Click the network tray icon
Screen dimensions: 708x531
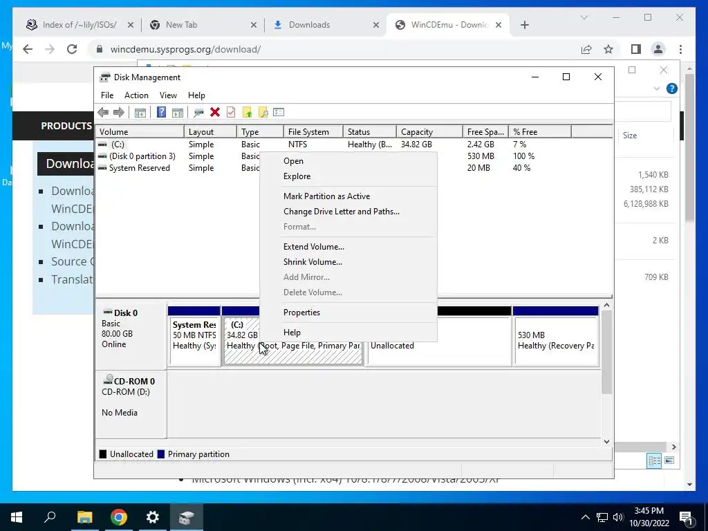point(602,517)
